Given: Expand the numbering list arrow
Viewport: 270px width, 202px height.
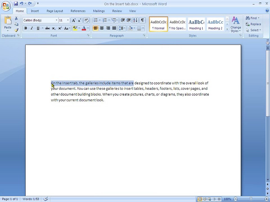Looking at the screenshot, I should (x=109, y=20).
